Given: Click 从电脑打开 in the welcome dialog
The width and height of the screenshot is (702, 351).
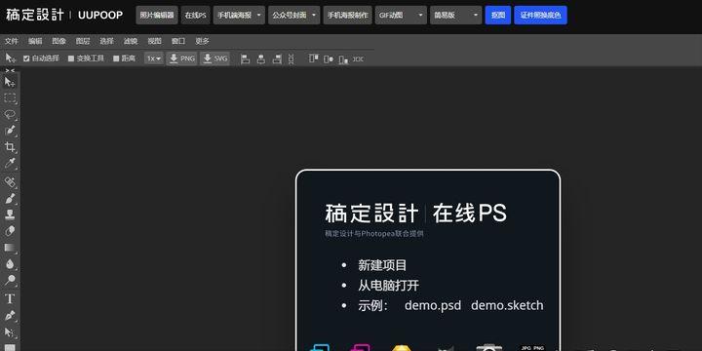Looking at the screenshot, I should 388,285.
